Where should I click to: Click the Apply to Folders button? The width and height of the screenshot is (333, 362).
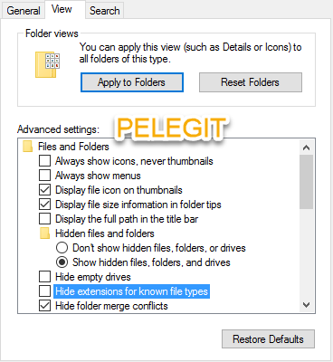coord(132,82)
